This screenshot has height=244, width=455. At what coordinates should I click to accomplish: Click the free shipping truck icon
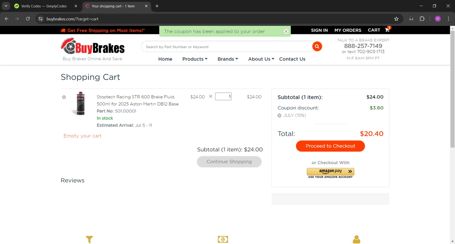coord(63,30)
